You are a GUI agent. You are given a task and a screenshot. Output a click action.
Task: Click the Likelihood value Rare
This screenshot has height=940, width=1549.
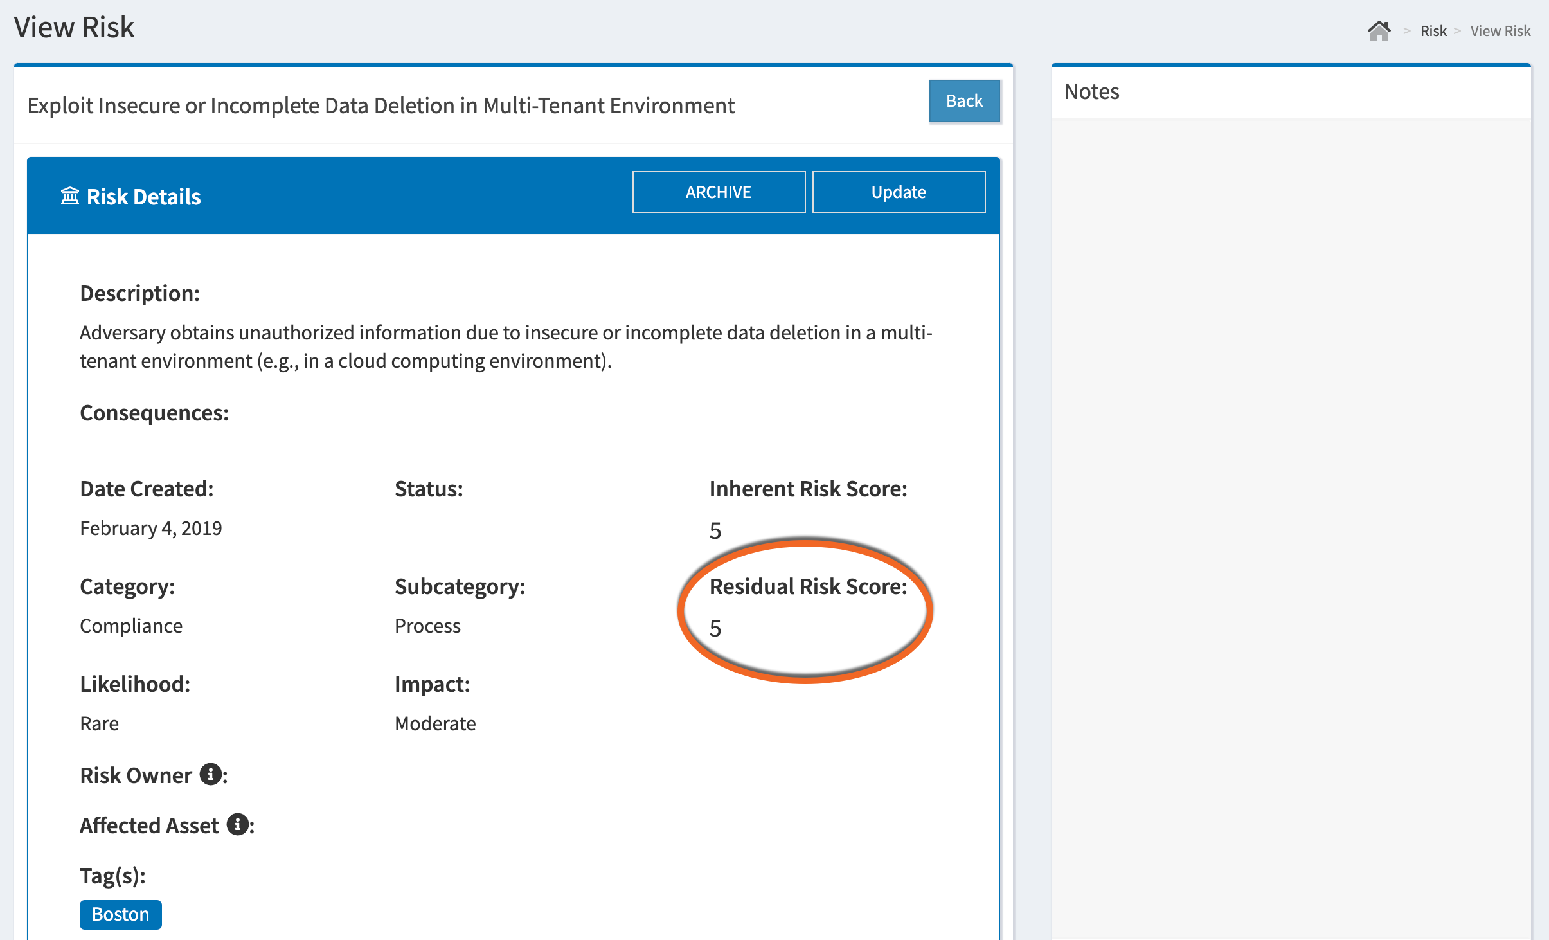click(x=98, y=723)
